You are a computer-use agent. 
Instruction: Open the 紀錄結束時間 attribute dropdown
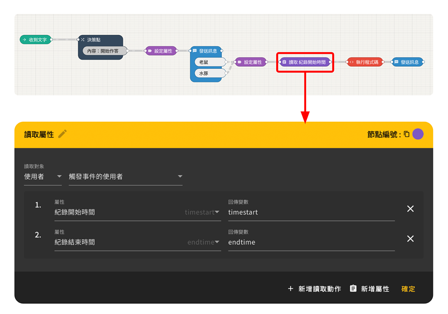pyautogui.click(x=137, y=242)
